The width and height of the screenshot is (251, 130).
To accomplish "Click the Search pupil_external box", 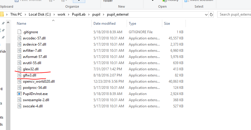I will coord(234,14).
